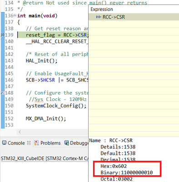Click line number 152 in the gutter
The height and width of the screenshot is (182, 179).
9,118
